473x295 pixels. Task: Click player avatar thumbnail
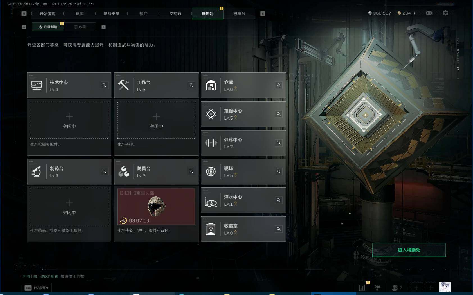click(445, 287)
